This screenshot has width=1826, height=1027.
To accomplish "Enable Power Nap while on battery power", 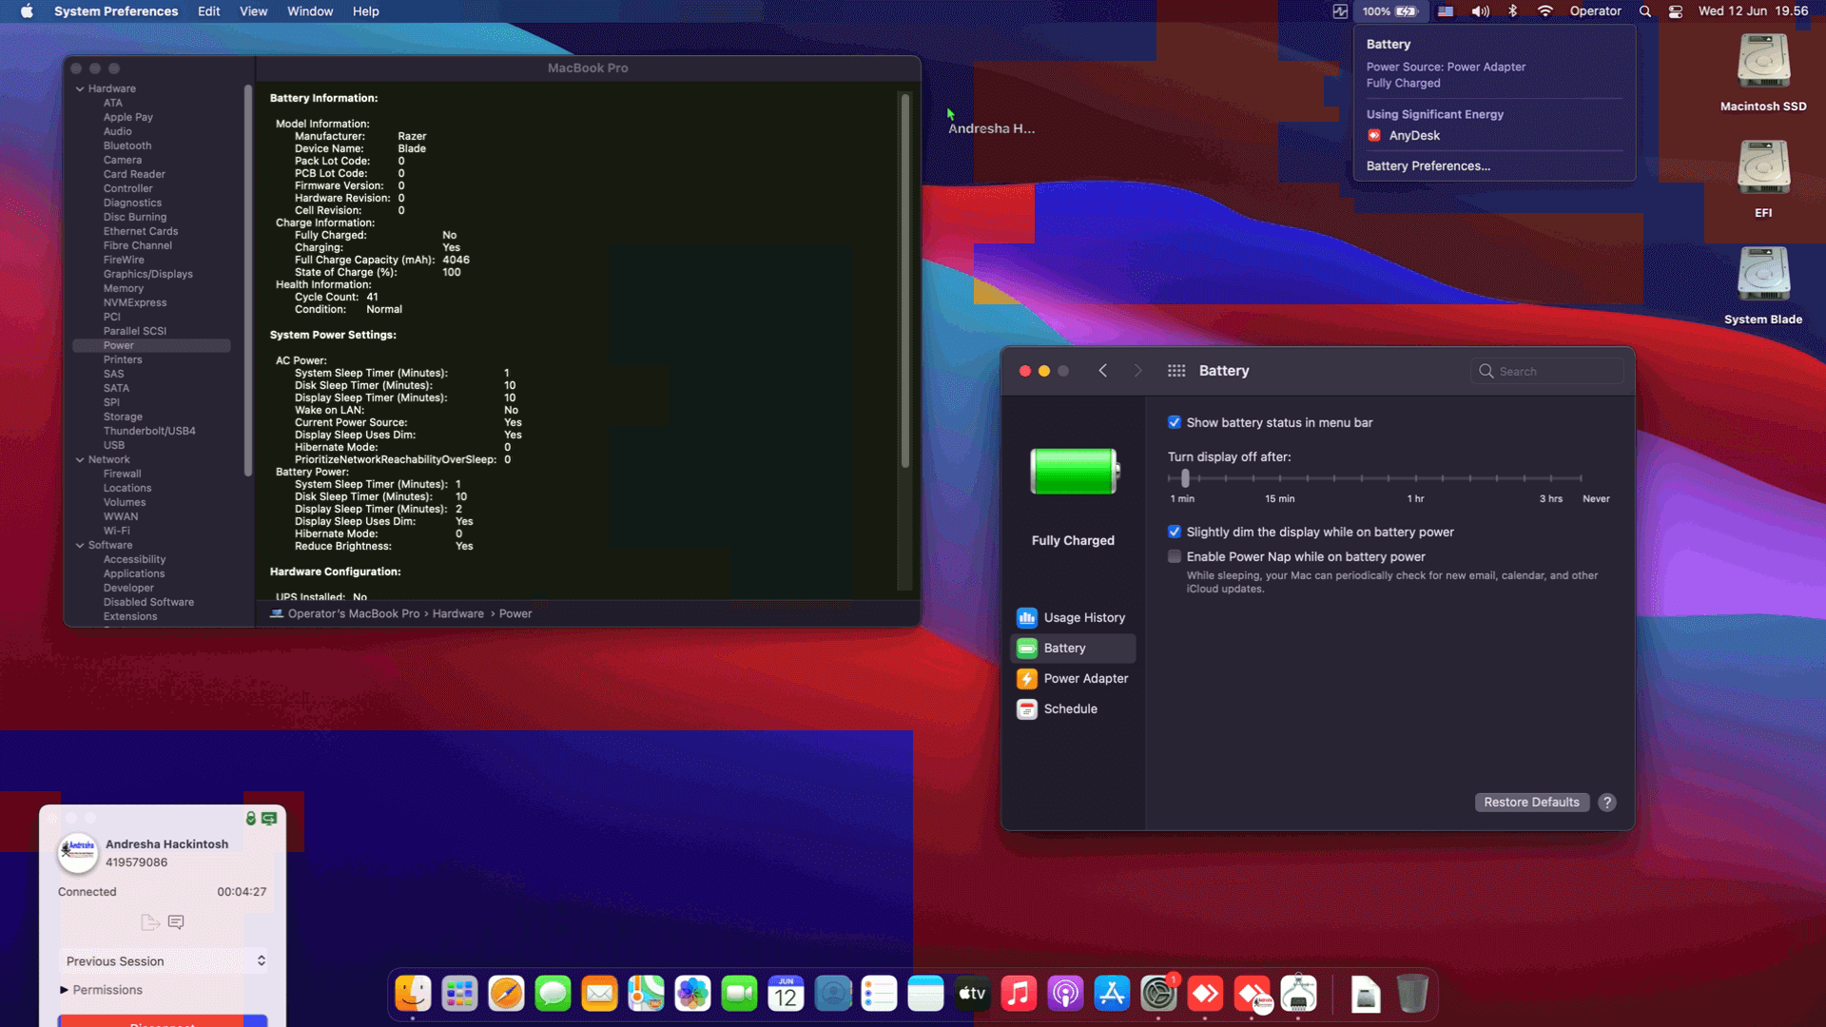I will 1175,556.
